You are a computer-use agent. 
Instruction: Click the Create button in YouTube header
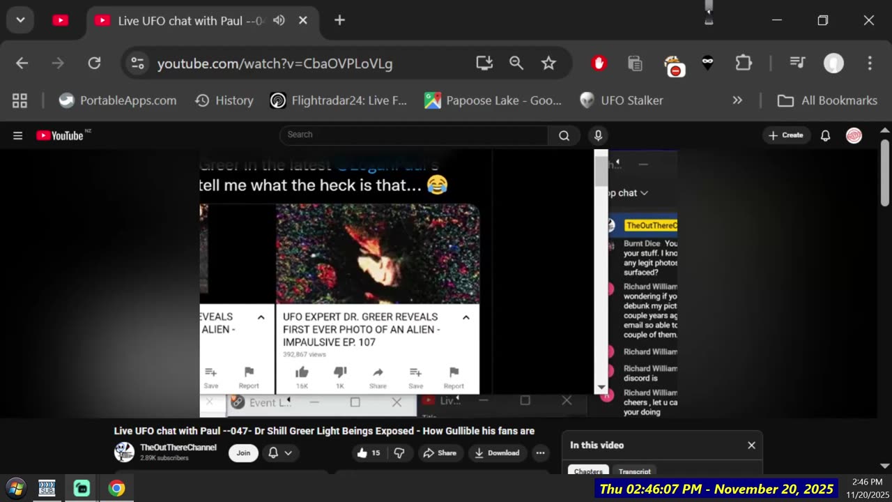(x=787, y=135)
